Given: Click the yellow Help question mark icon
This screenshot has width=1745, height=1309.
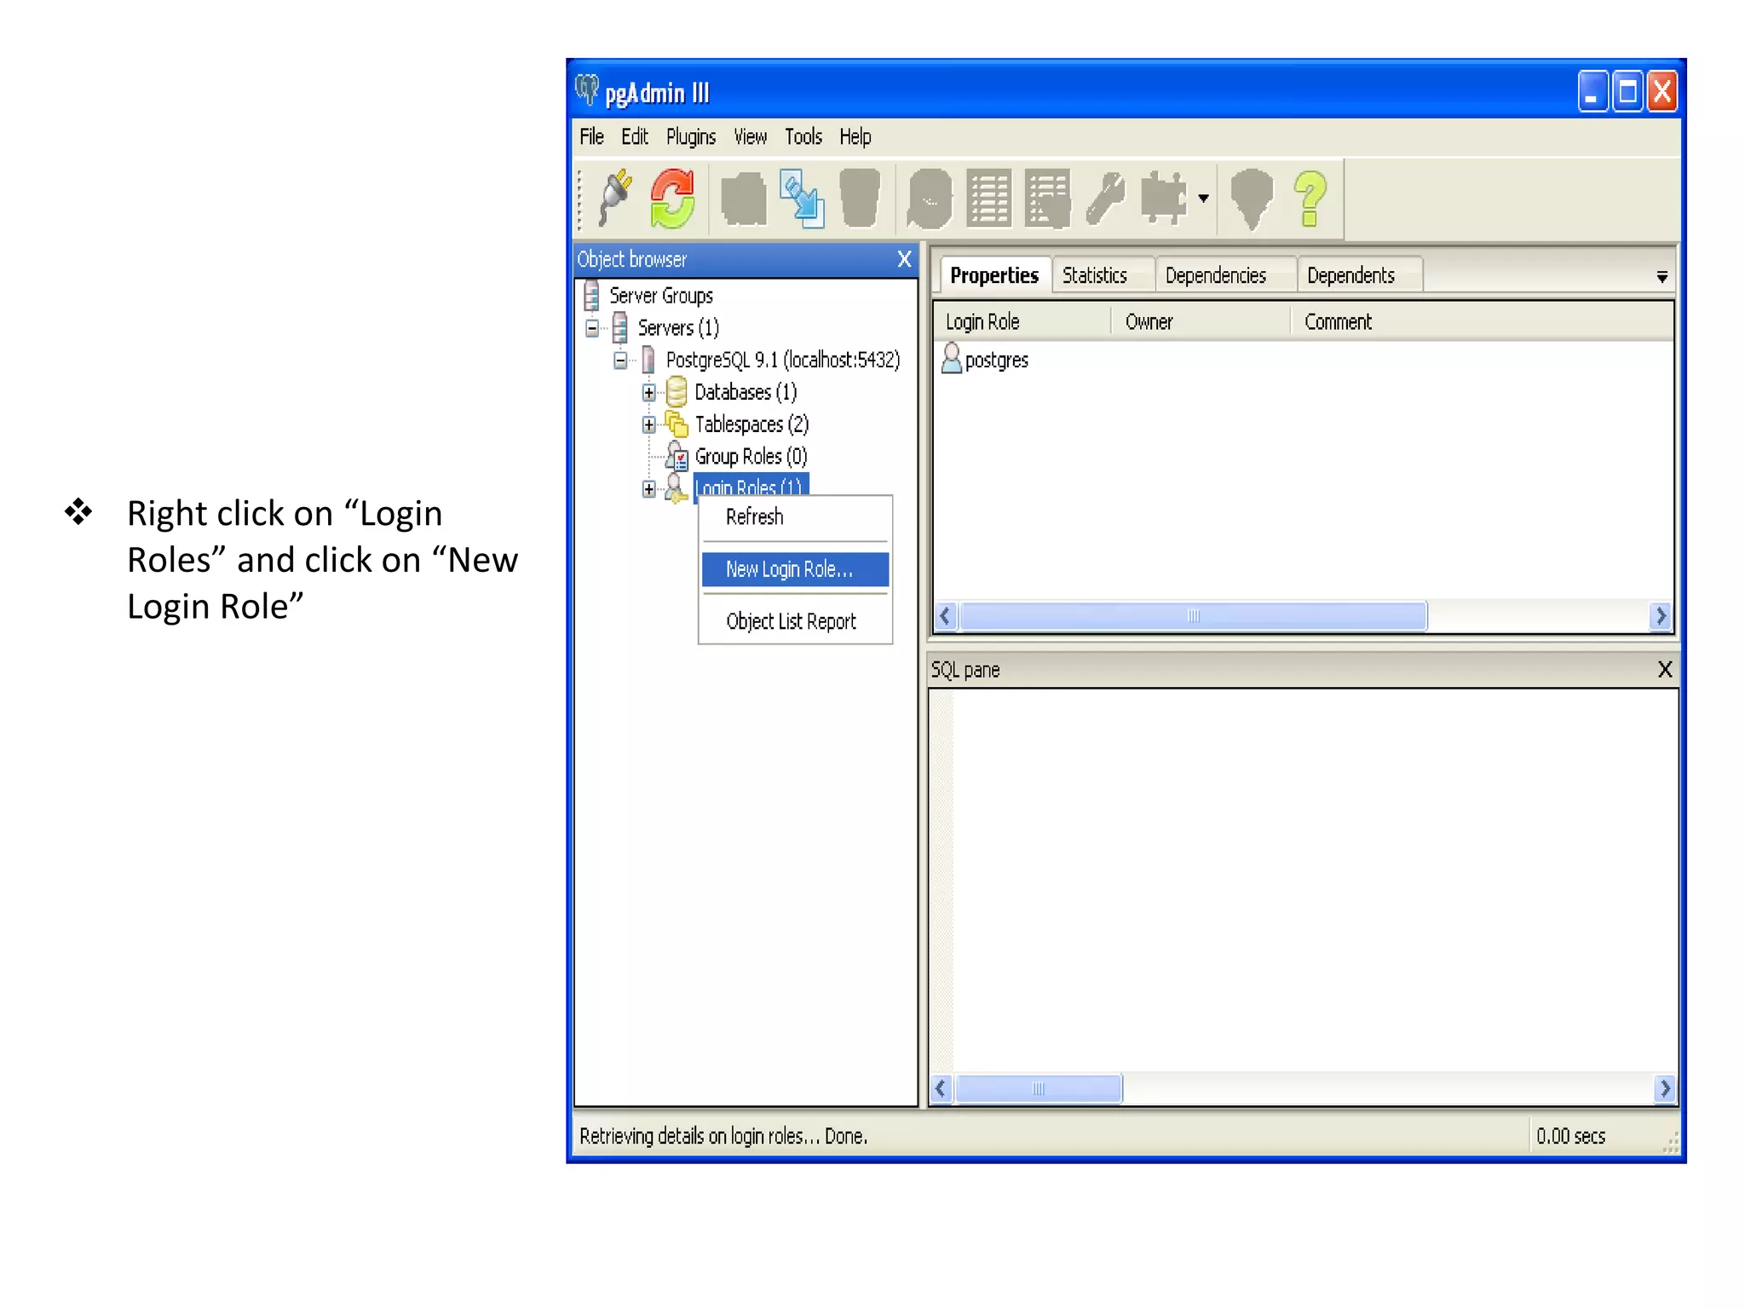Looking at the screenshot, I should coord(1310,199).
